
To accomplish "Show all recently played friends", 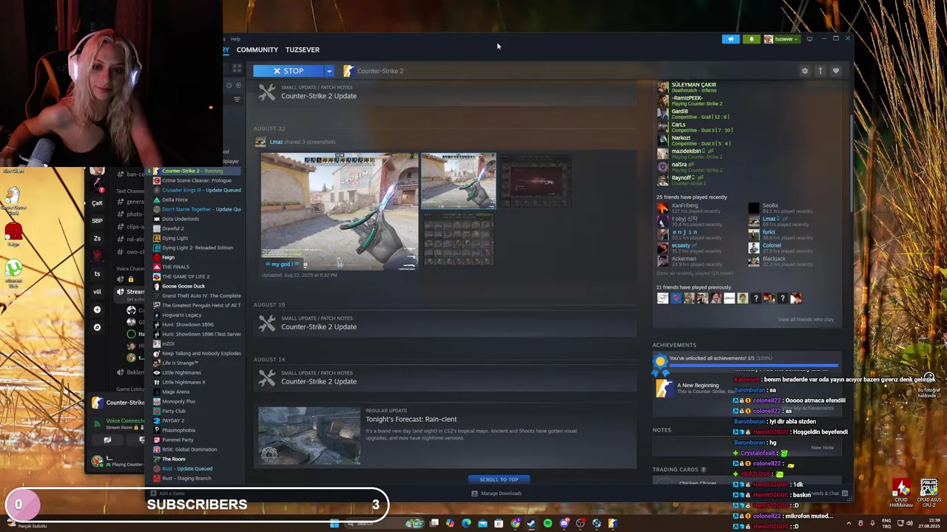I will [x=694, y=273].
